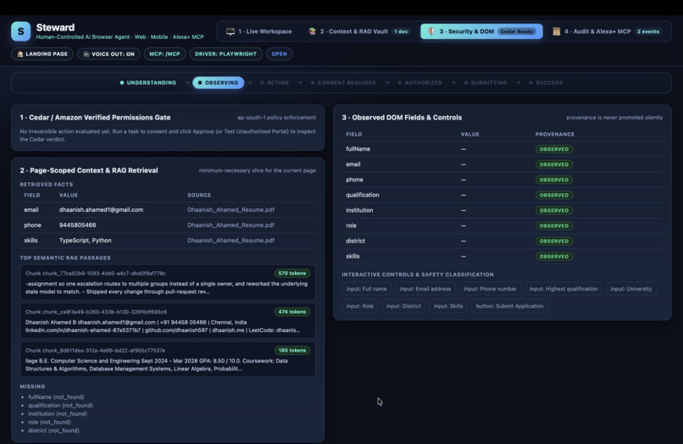Click the input: University chip
Screen dimensions: 683x444
[x=631, y=289]
